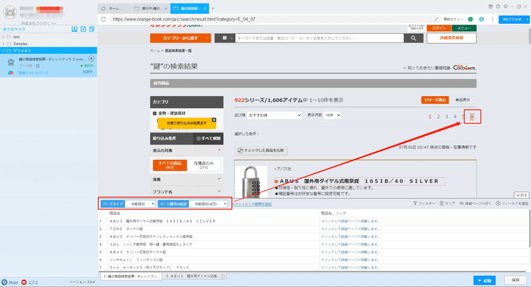Open the PCブラウザ dropdown arrow
Viewport: 531px width, 287px height.
527,20
